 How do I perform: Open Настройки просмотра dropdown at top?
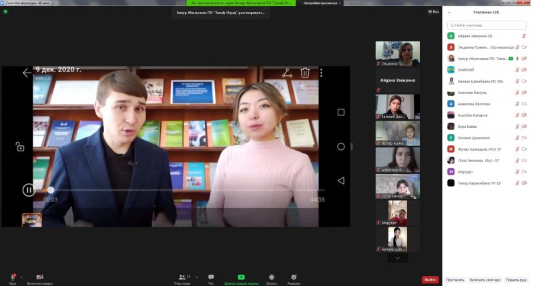pos(322,3)
